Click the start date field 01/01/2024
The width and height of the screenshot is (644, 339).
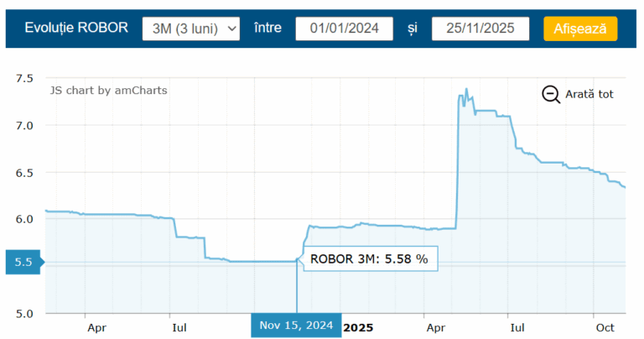pyautogui.click(x=344, y=29)
